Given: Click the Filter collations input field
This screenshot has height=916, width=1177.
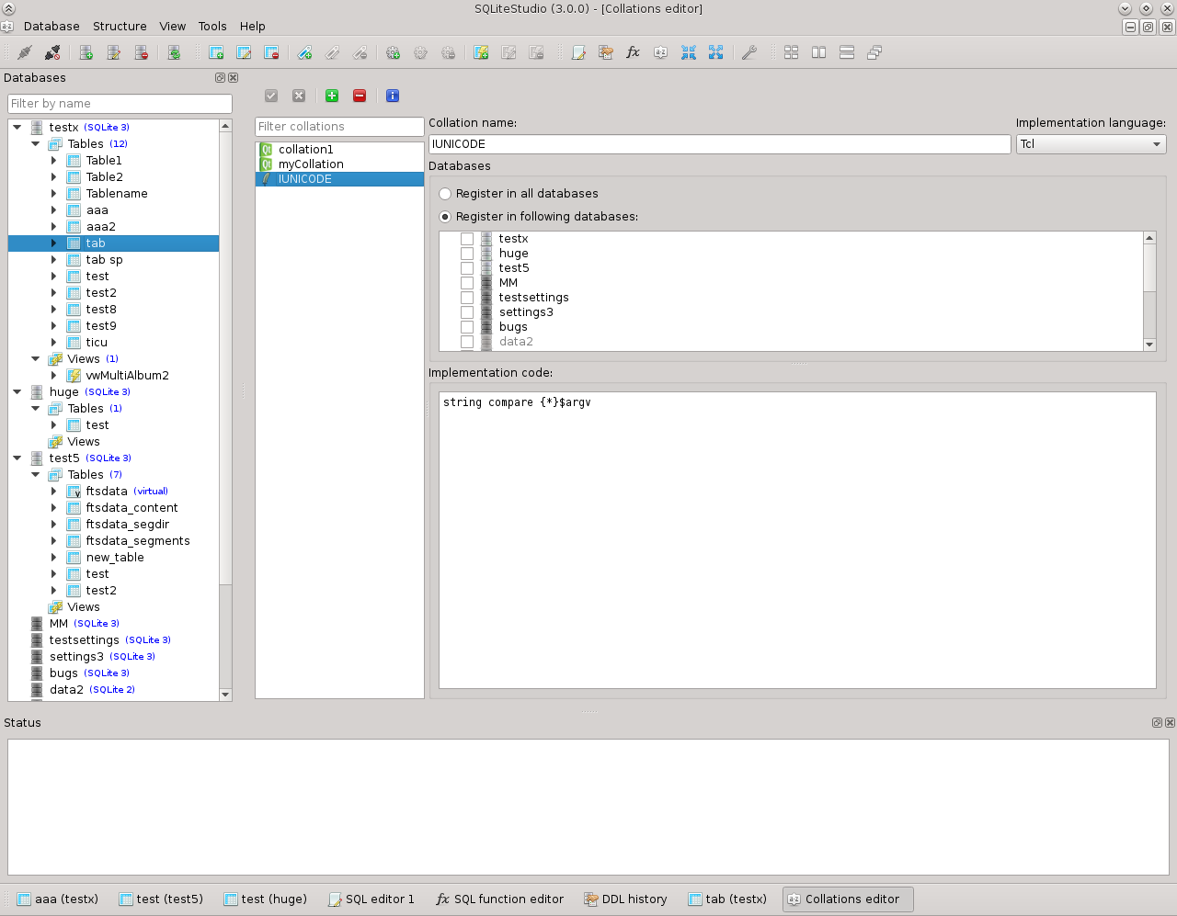Looking at the screenshot, I should pos(338,127).
